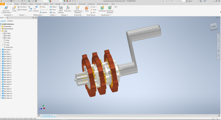Click the UCS work feature
Image resolution: width=221 pixels, height=120 pixels.
click(x=93, y=13)
